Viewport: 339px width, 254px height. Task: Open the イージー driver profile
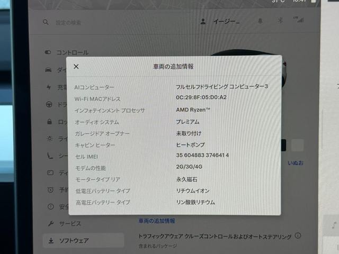226,22
